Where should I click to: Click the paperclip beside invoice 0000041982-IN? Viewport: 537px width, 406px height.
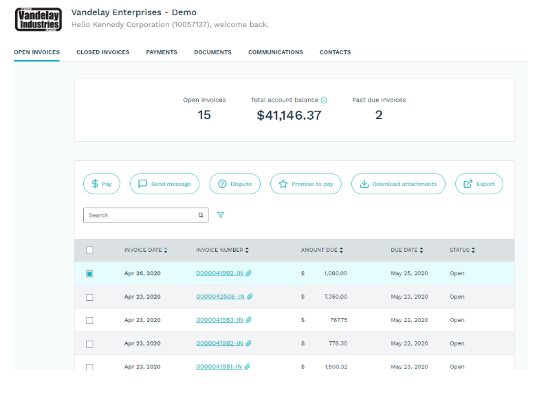pyautogui.click(x=249, y=343)
